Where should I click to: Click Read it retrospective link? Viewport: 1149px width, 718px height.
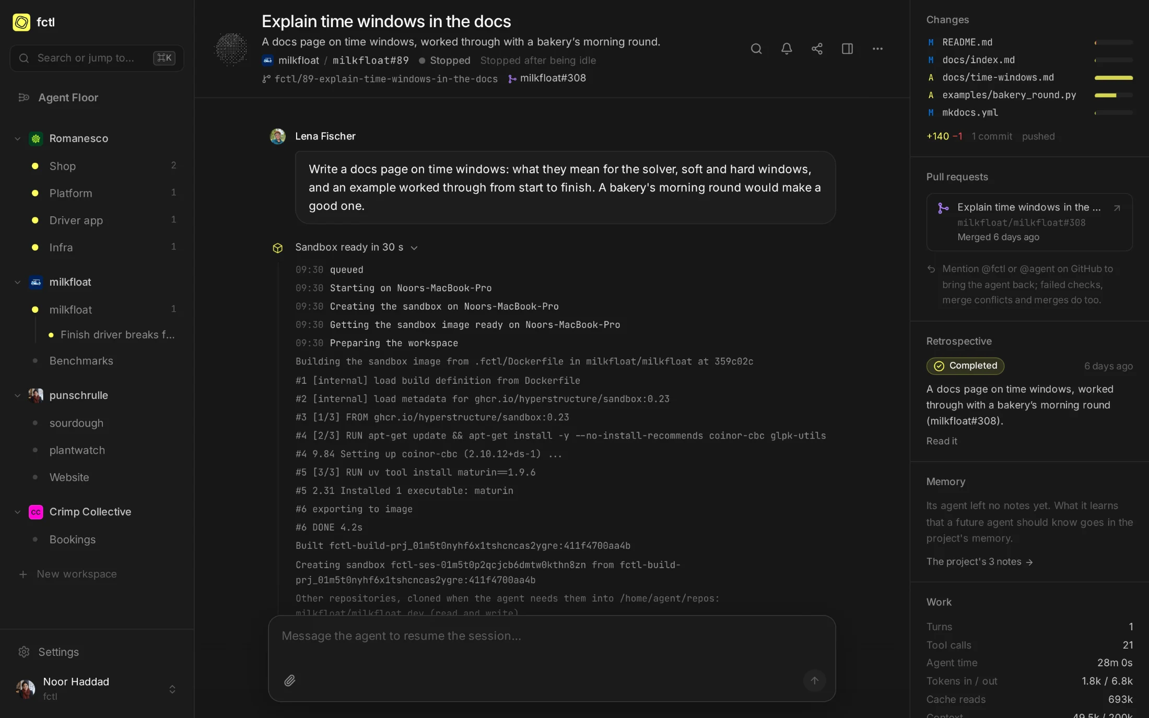[942, 441]
